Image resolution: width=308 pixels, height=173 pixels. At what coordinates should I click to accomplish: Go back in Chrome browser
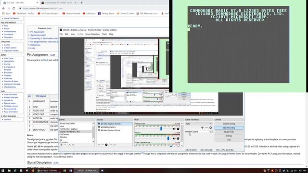pos(3,9)
